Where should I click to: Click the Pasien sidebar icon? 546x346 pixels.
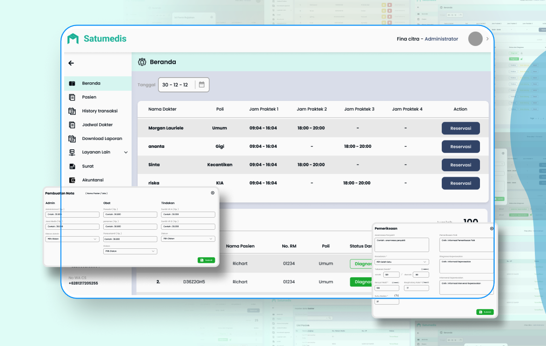pyautogui.click(x=72, y=97)
